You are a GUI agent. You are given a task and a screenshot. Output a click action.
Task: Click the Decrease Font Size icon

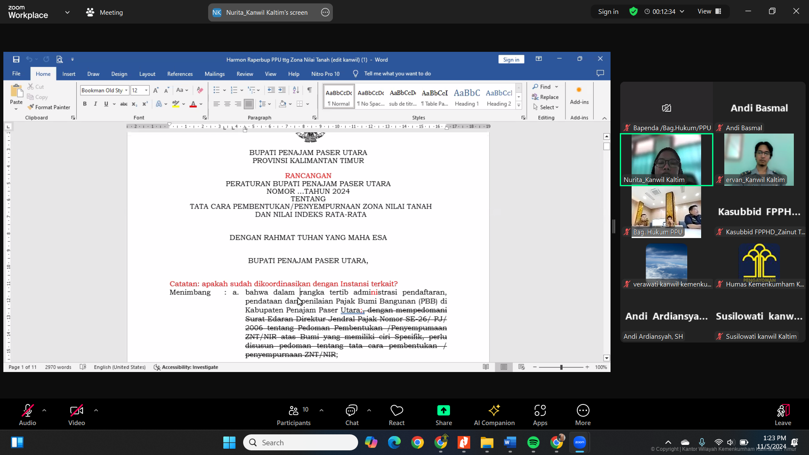pos(166,90)
